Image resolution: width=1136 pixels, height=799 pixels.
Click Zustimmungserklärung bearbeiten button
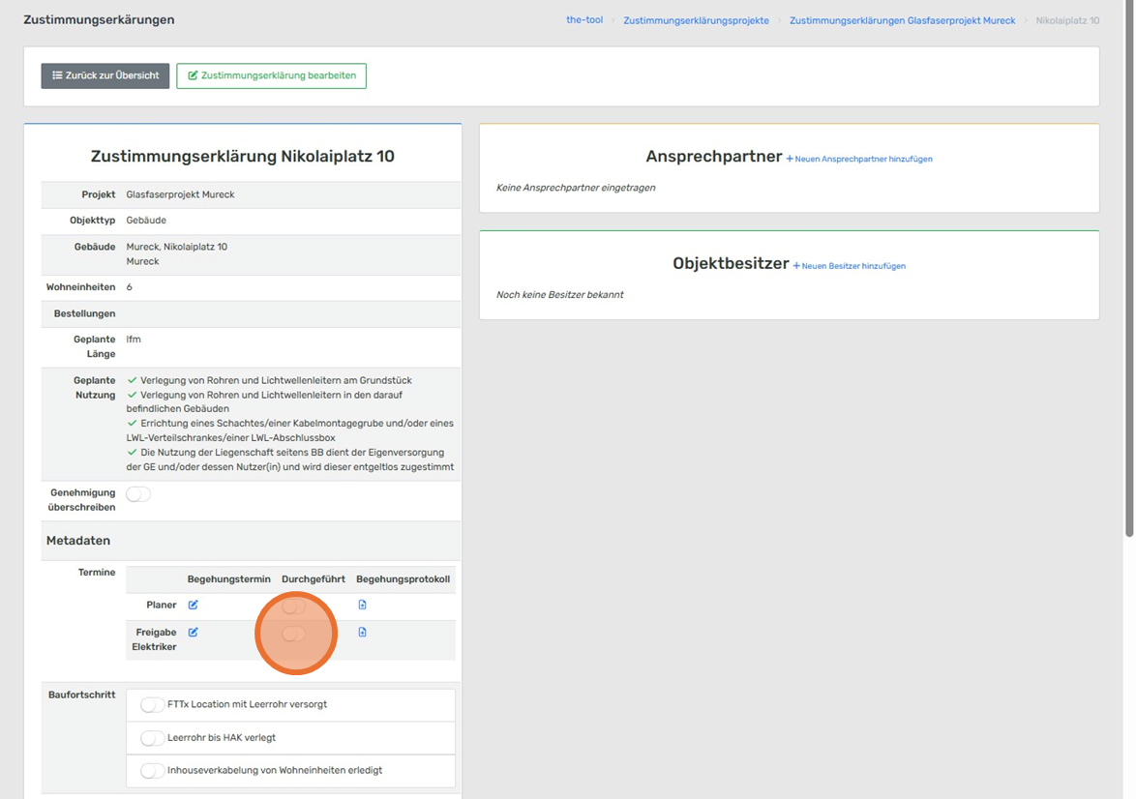(x=271, y=75)
